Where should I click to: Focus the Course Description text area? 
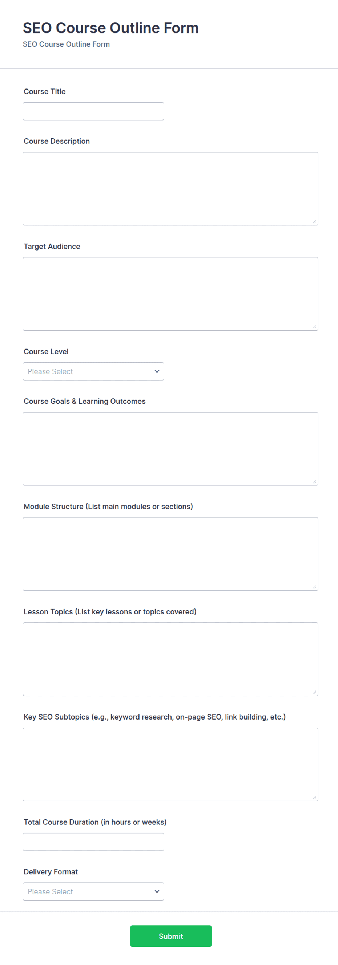pyautogui.click(x=170, y=189)
